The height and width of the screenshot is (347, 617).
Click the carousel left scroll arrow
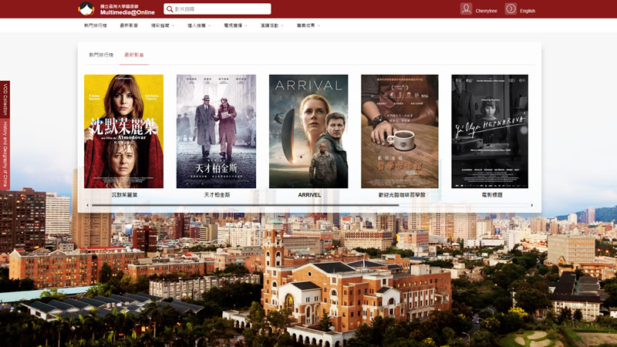[87, 205]
